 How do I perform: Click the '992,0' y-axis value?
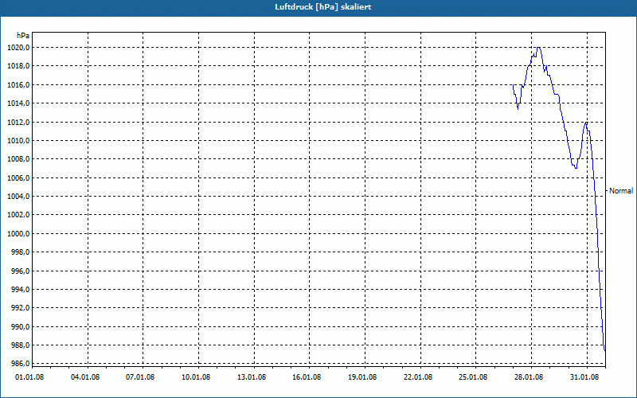[20, 308]
